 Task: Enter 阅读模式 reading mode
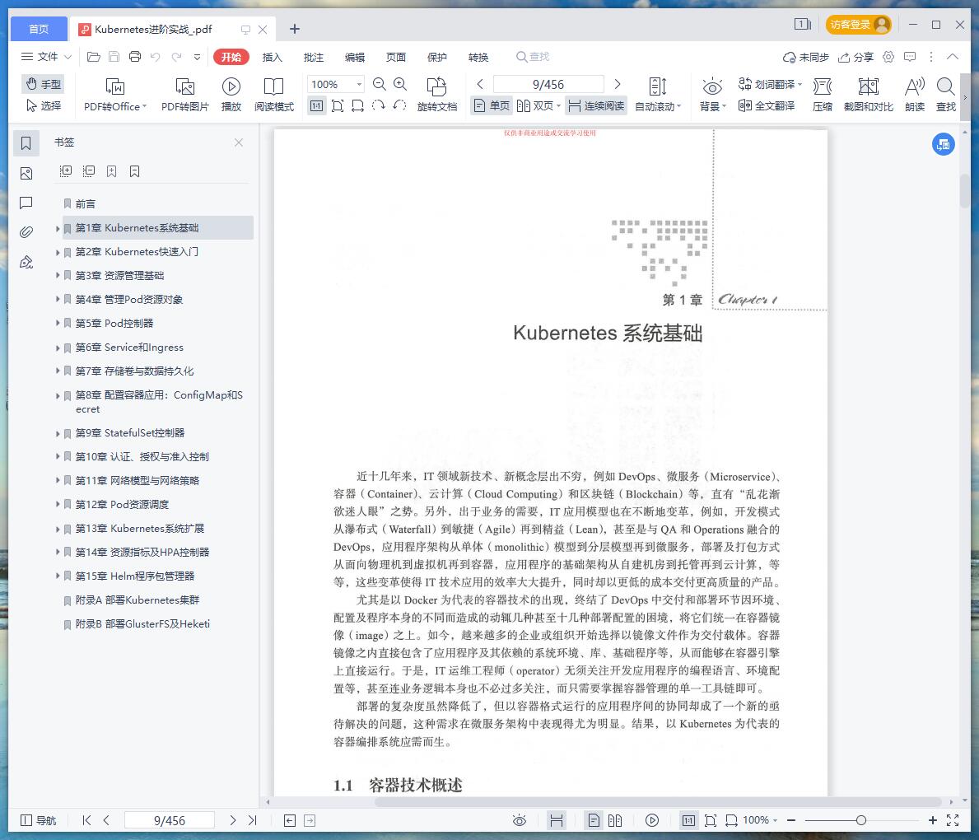pyautogui.click(x=273, y=95)
